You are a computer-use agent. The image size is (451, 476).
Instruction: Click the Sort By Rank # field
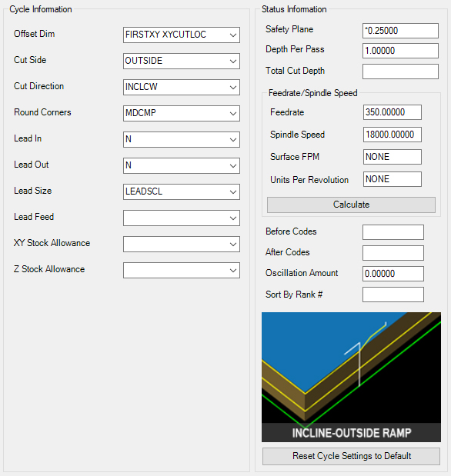(x=393, y=295)
